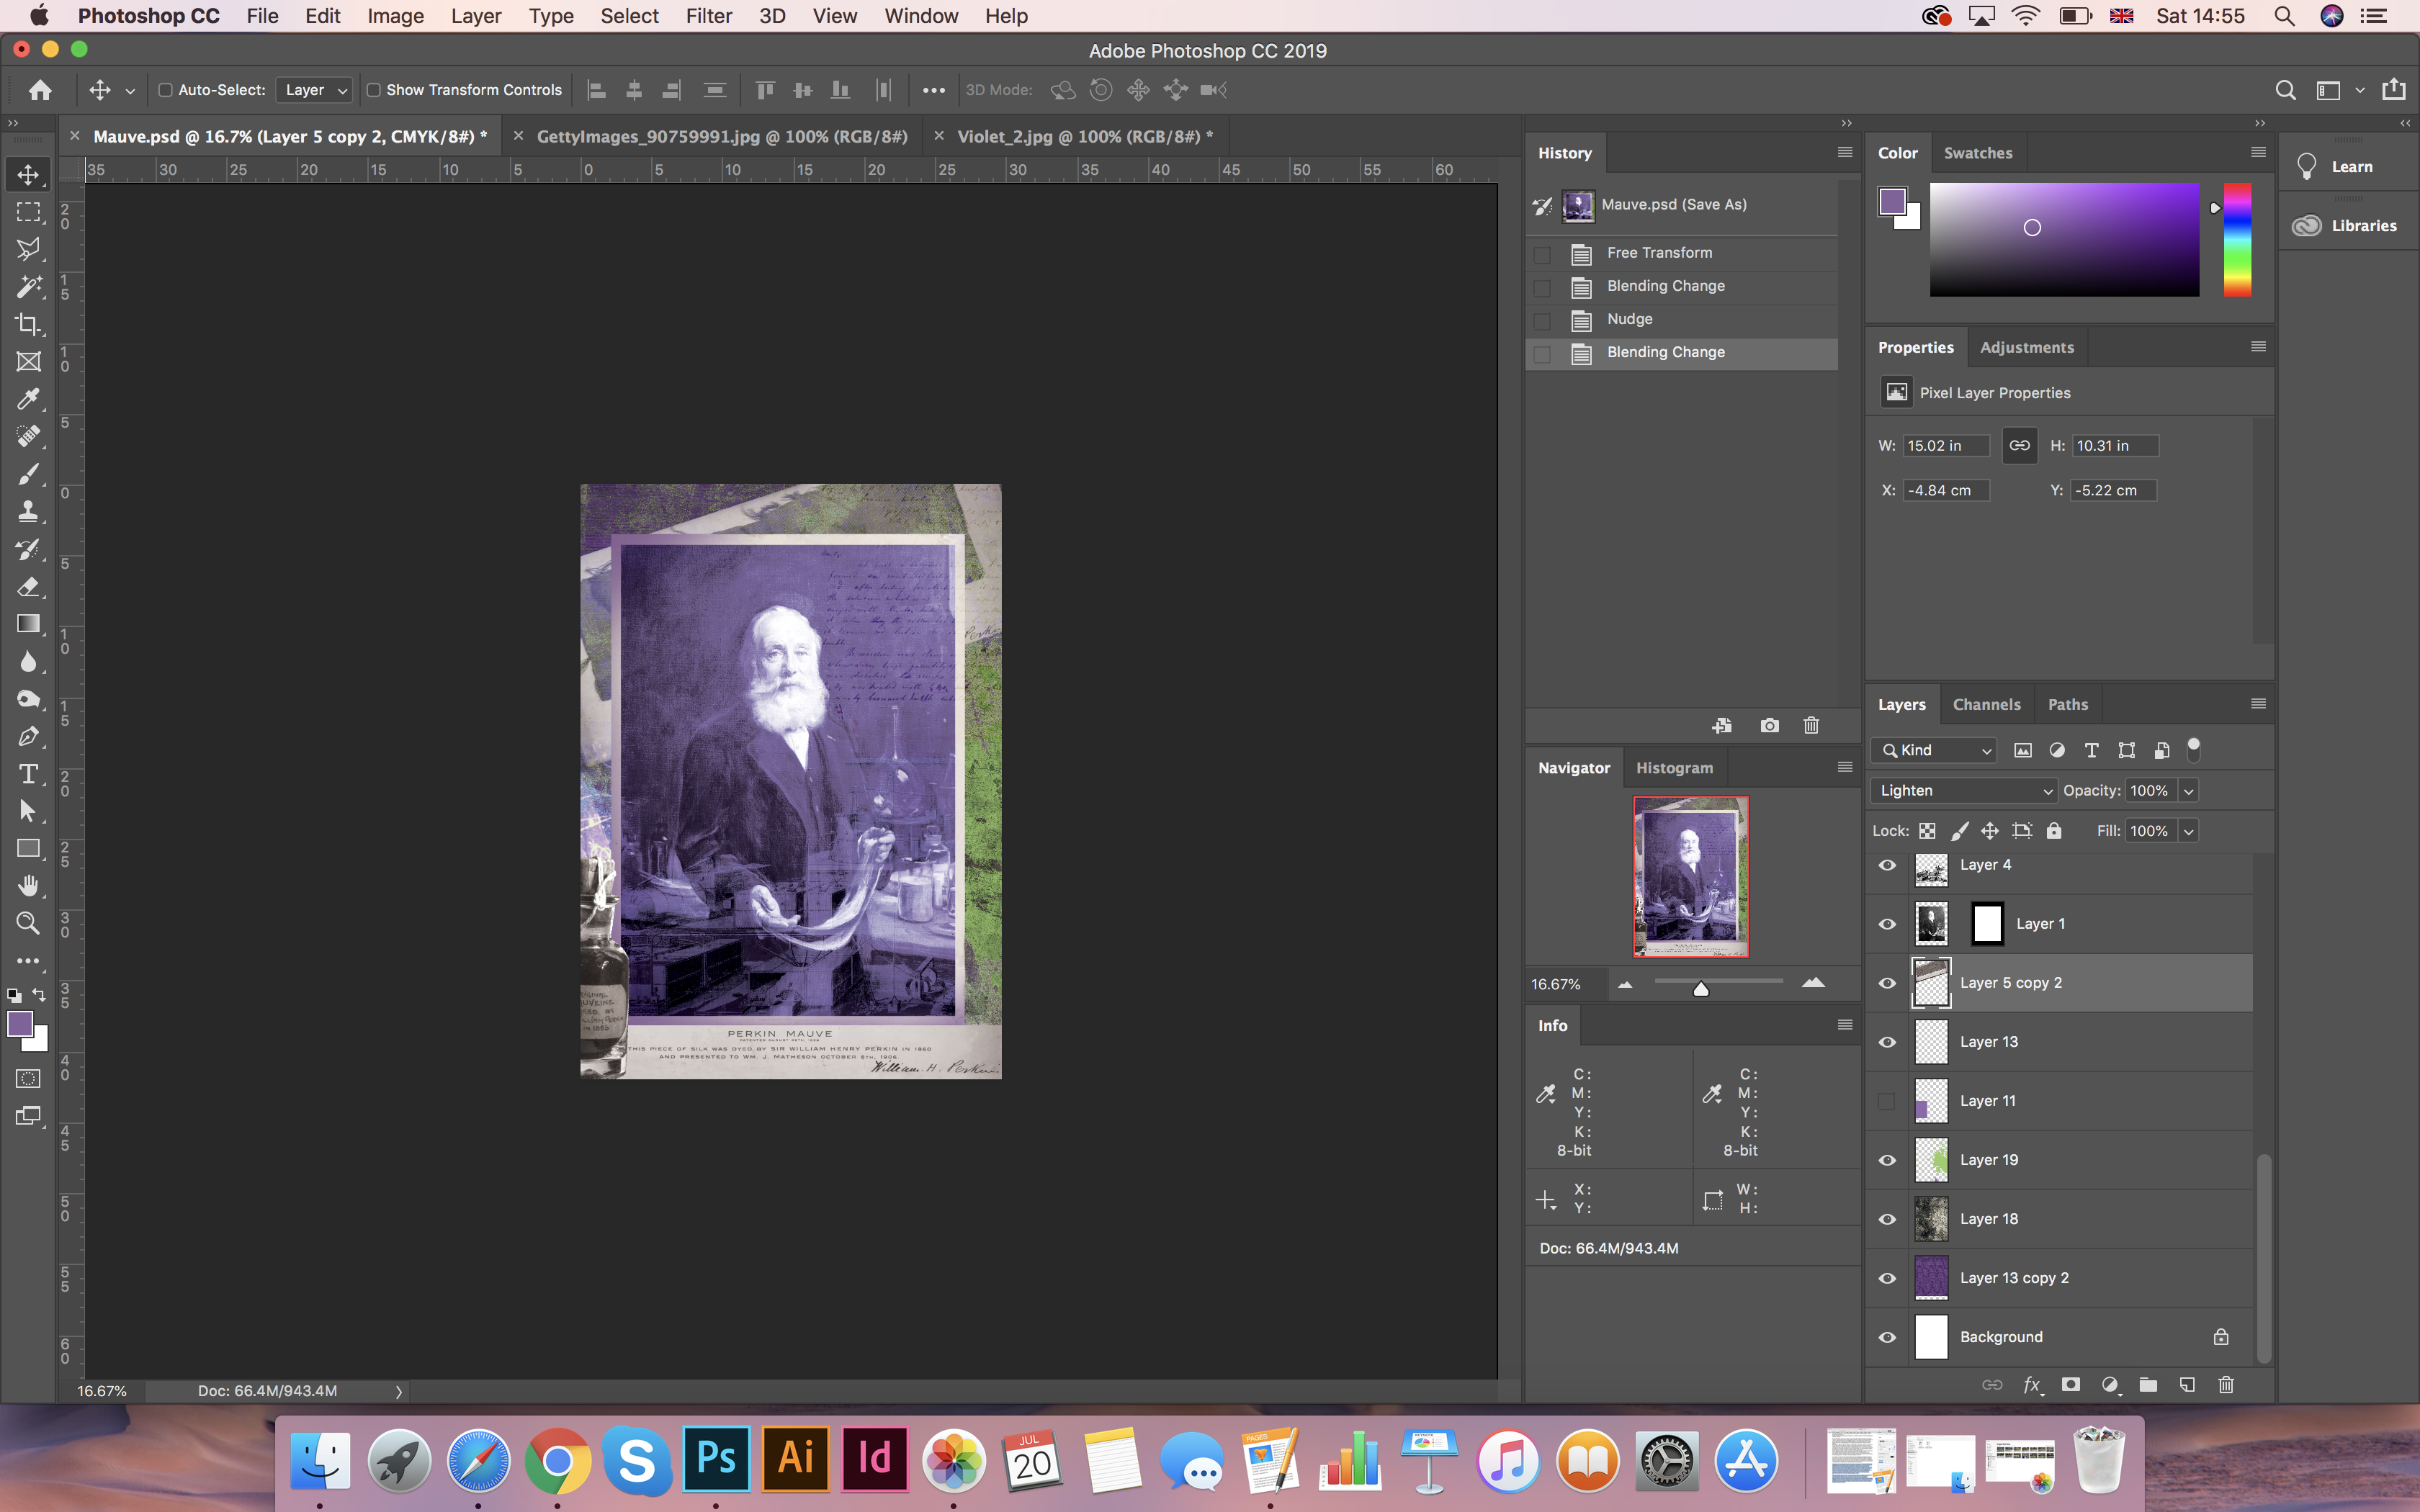Switch to the Channels tab

pos(1986,704)
